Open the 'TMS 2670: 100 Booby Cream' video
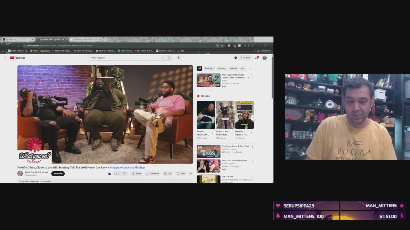 click(x=209, y=166)
